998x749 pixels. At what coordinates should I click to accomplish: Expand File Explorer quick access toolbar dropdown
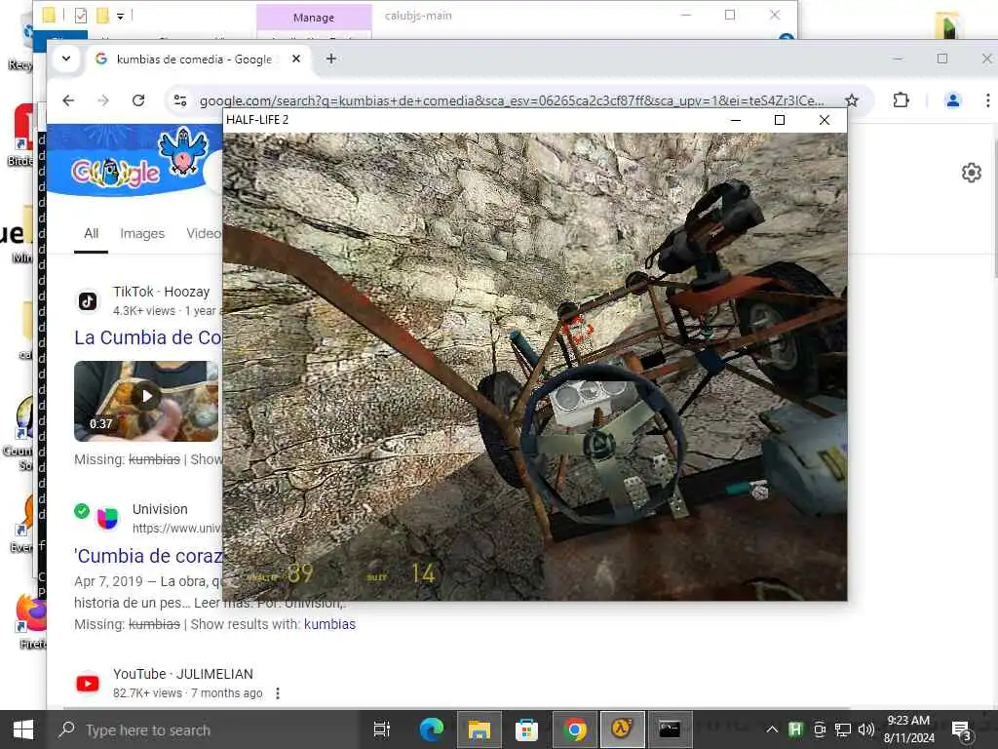120,16
